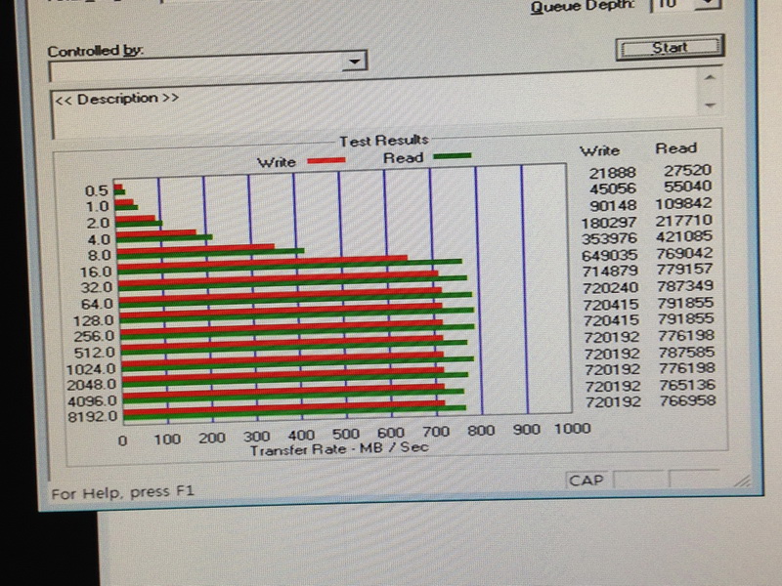Click the Start benchmark button
Viewport: 782px width, 586px height.
click(x=670, y=47)
